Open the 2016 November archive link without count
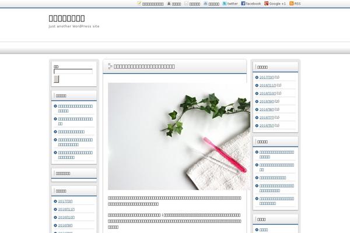 click(66, 209)
